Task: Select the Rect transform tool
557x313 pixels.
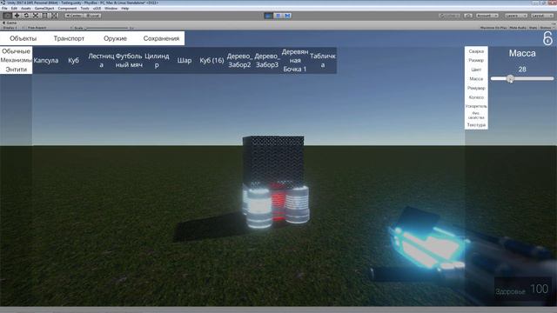Action: 45,16
